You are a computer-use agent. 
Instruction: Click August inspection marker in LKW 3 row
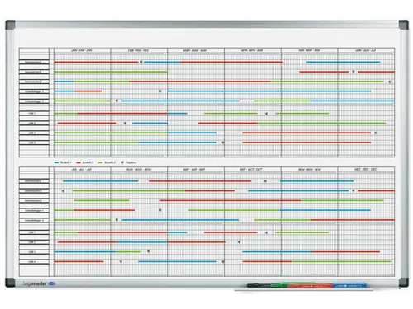[148, 251]
